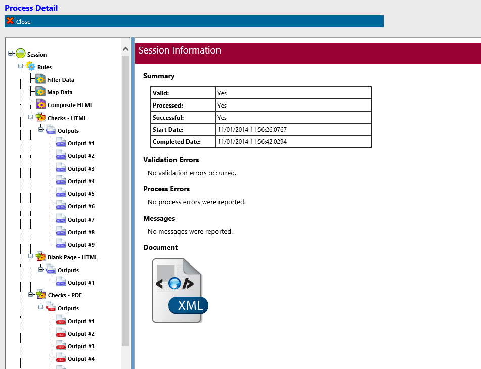Select the Map Data label
The height and width of the screenshot is (369, 481).
click(x=60, y=92)
